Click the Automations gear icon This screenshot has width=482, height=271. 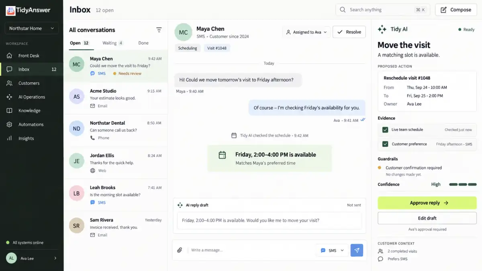(x=10, y=124)
